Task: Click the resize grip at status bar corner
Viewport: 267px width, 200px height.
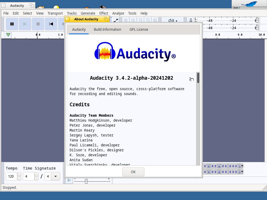Action: click(x=265, y=187)
